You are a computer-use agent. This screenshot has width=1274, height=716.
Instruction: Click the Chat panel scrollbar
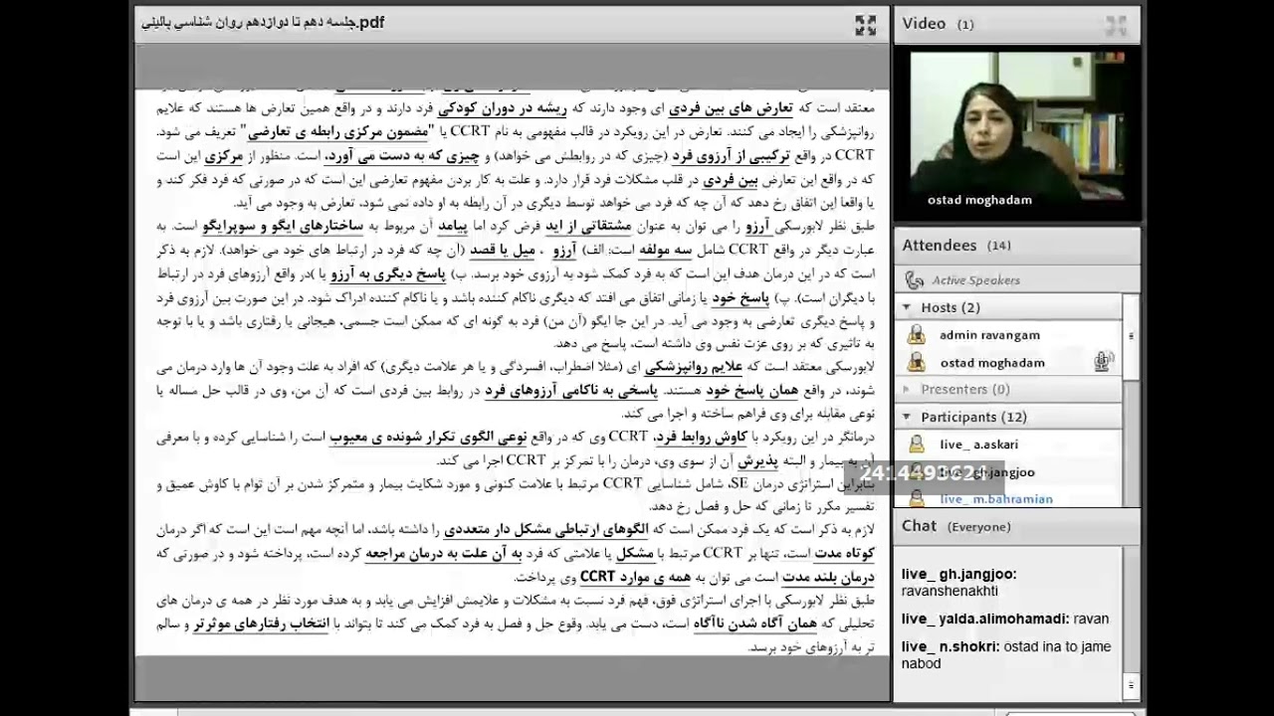coord(1131,623)
